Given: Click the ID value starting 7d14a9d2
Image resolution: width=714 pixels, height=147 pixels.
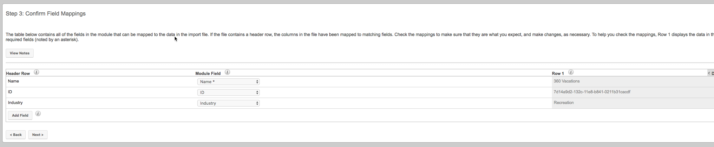Looking at the screenshot, I should 592,92.
